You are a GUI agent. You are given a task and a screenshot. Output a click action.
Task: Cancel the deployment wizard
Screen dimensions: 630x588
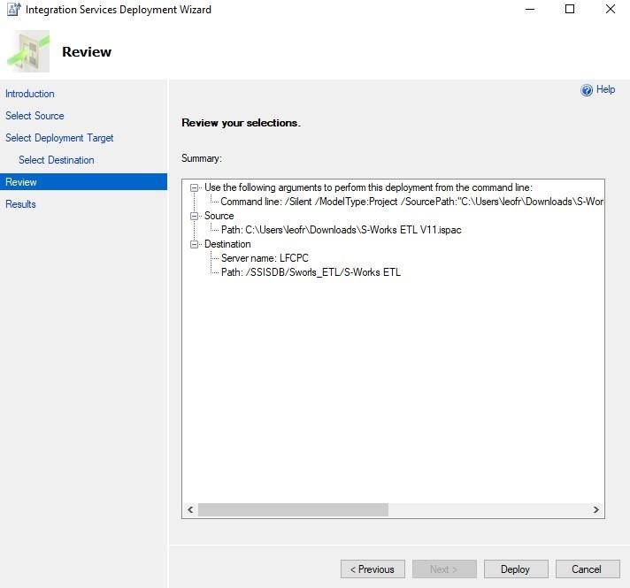click(x=588, y=569)
